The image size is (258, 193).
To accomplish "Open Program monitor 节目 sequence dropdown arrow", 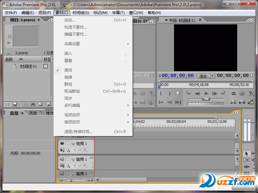I will point(166,20).
